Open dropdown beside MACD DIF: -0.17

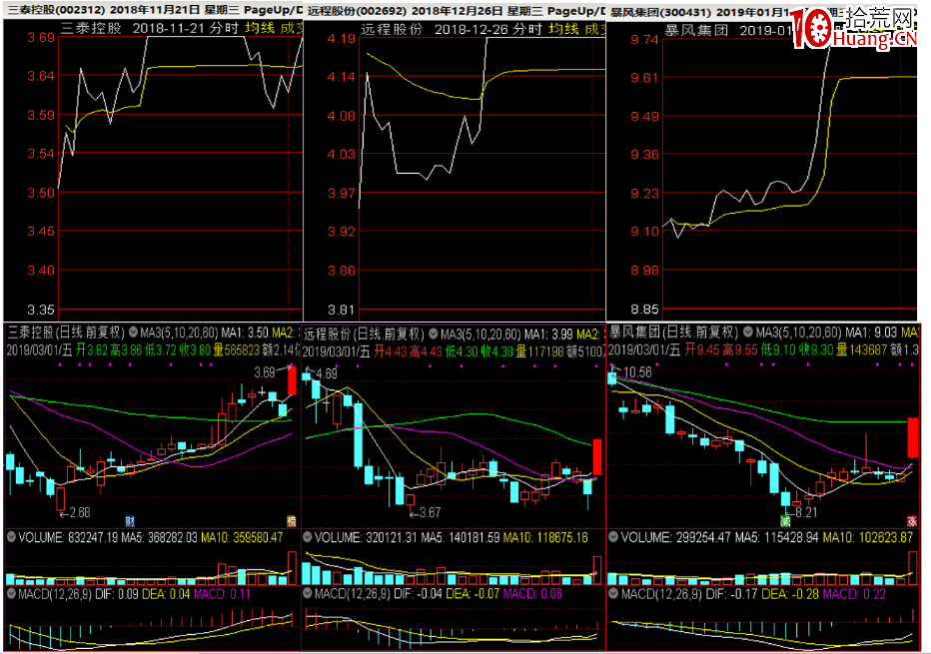[x=614, y=594]
